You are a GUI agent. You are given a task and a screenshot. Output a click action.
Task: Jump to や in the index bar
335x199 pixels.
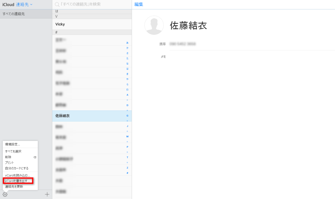[x=127, y=79]
